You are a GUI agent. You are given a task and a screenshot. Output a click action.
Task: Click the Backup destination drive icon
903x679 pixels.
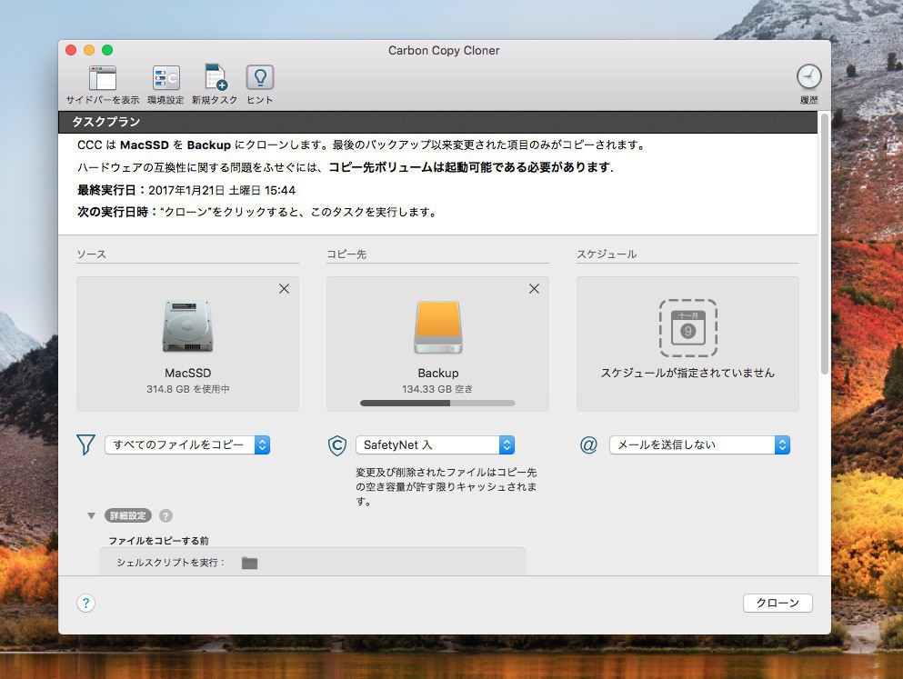click(x=437, y=327)
